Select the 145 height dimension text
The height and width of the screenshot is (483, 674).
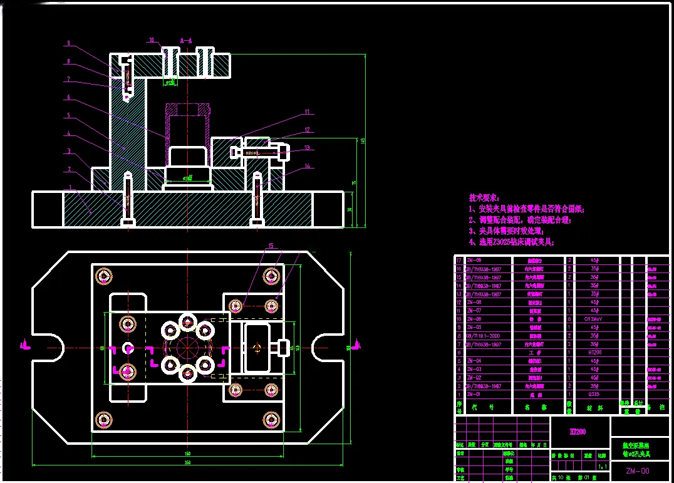point(363,141)
